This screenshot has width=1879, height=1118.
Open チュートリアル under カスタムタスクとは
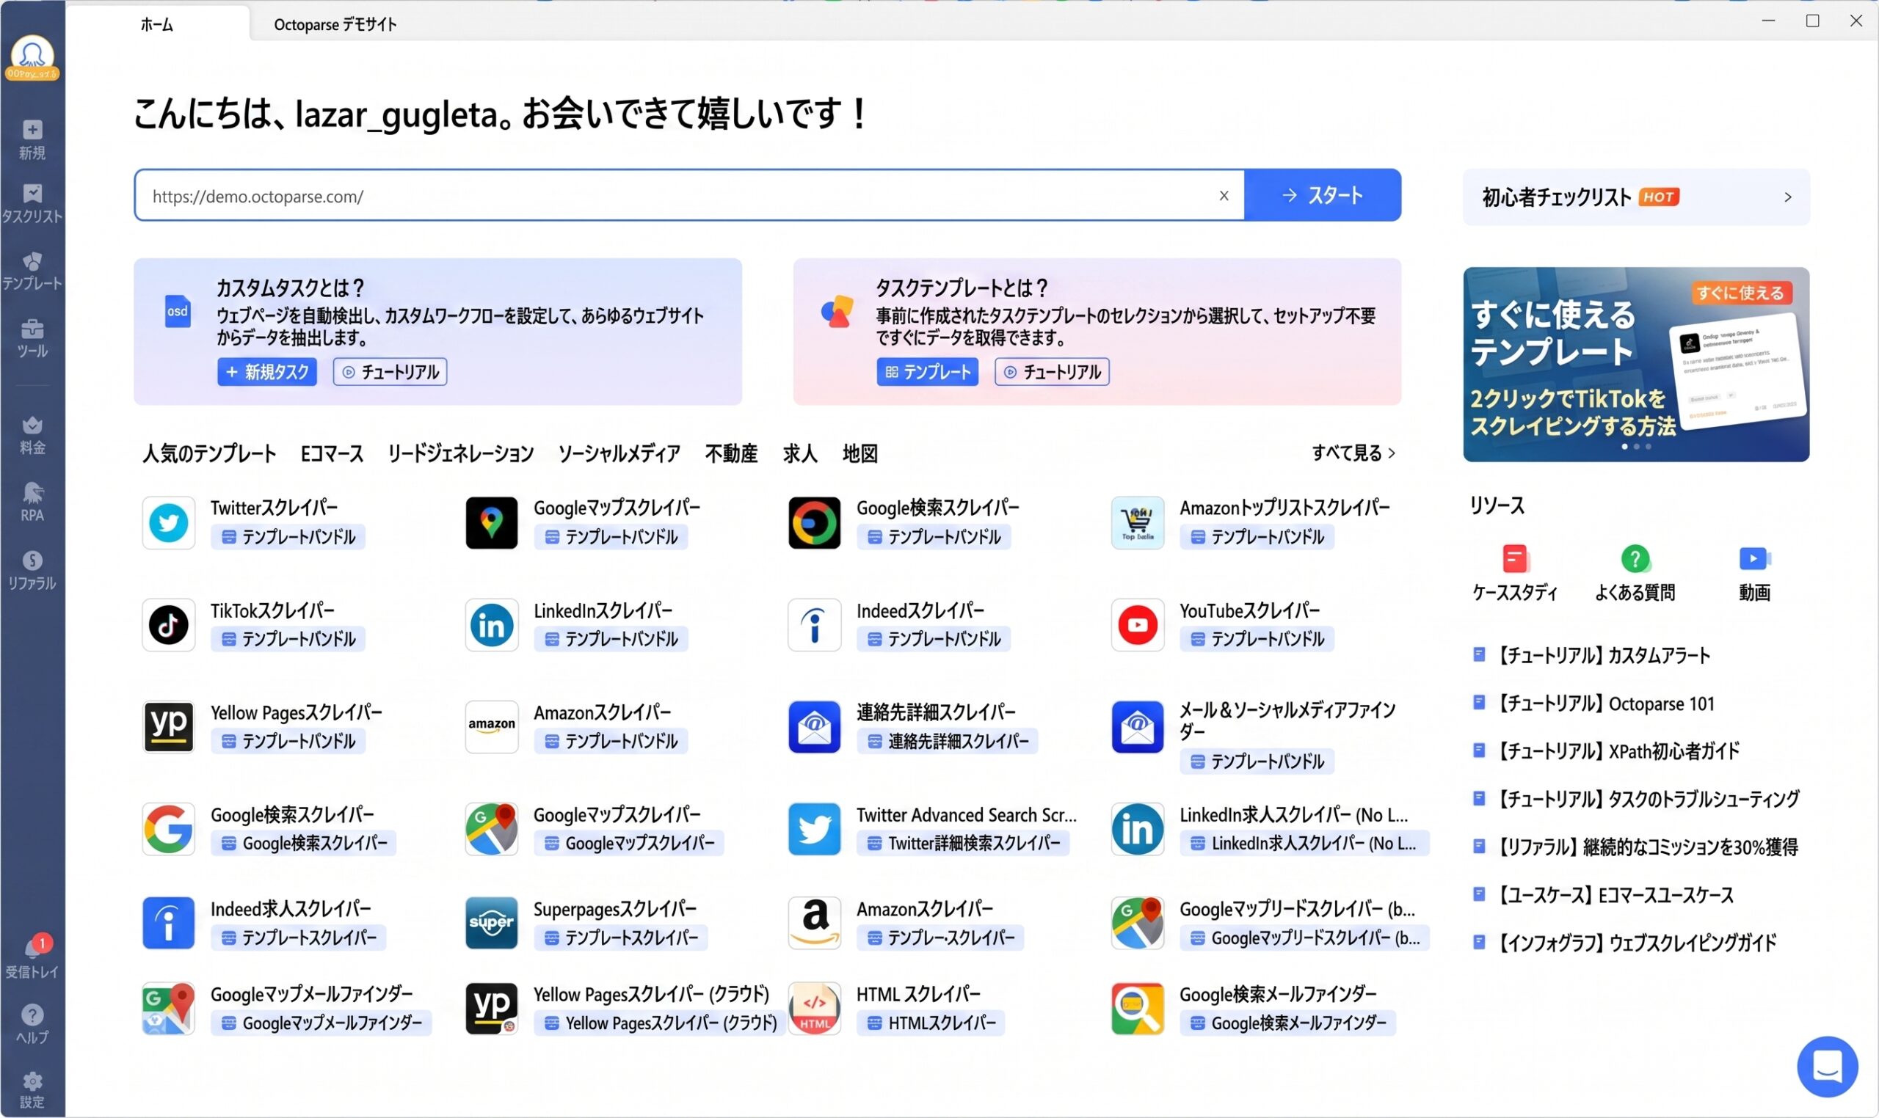coord(390,371)
